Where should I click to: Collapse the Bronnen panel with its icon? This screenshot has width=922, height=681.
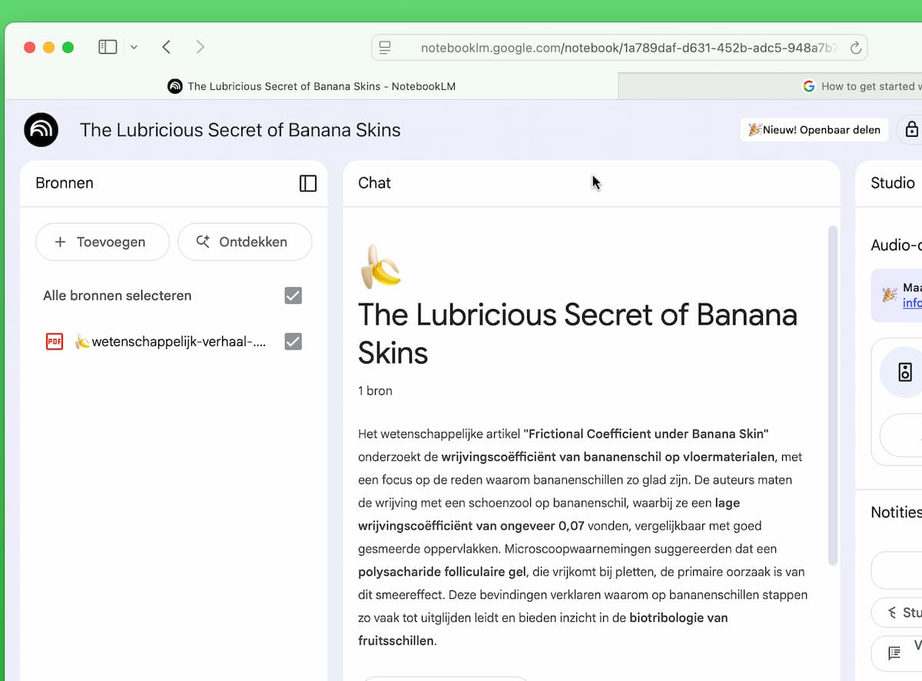pyautogui.click(x=307, y=183)
